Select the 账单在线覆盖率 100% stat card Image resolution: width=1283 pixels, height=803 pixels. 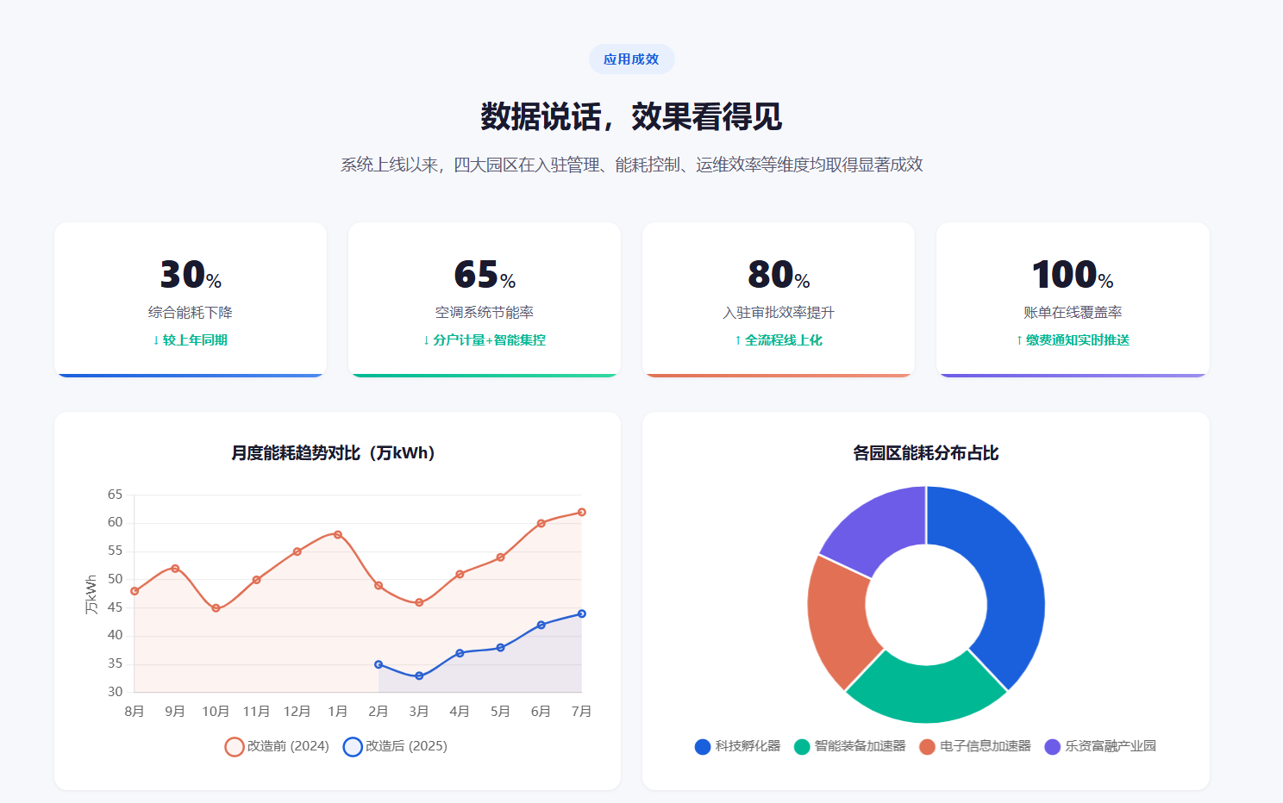(x=1073, y=300)
